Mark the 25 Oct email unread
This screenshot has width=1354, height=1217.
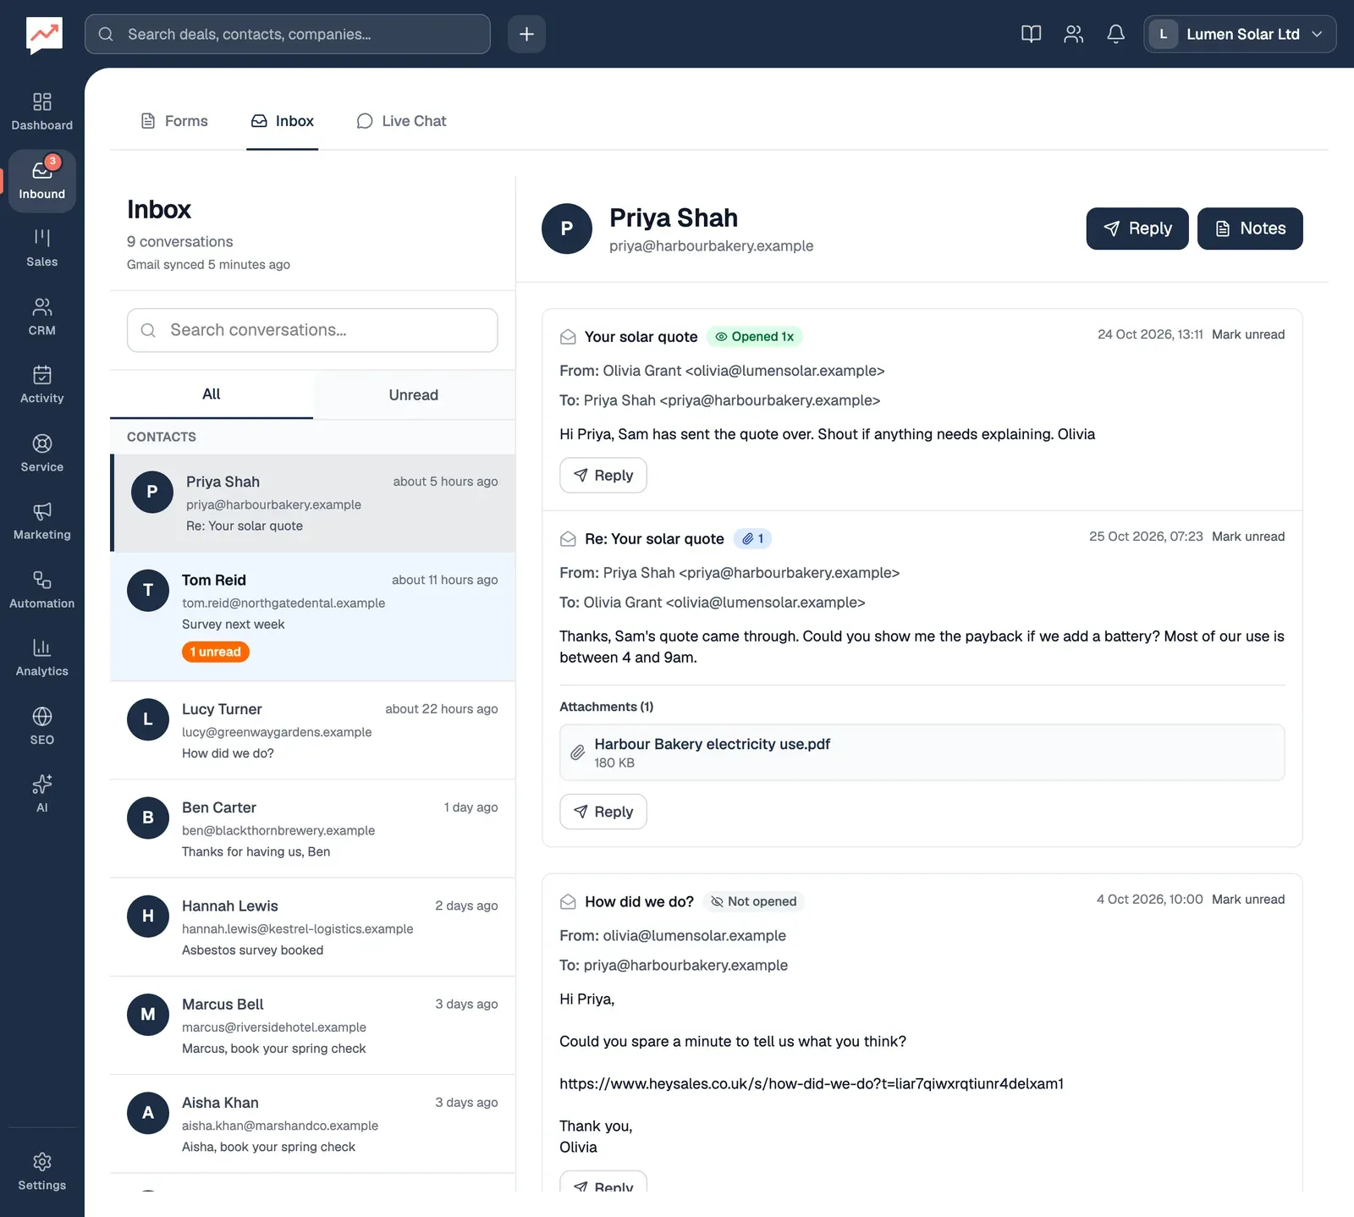pyautogui.click(x=1248, y=537)
